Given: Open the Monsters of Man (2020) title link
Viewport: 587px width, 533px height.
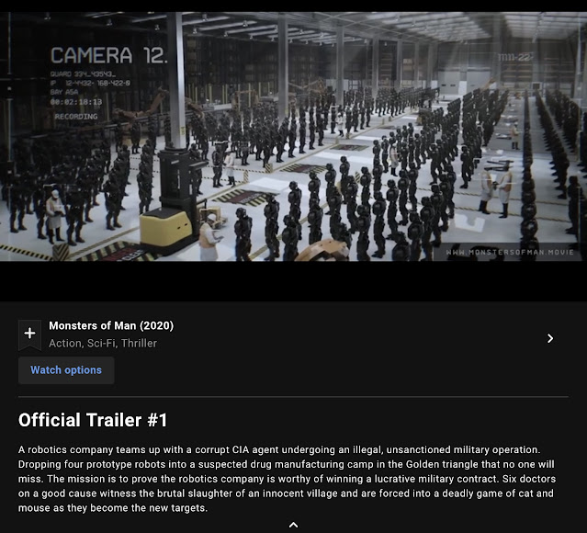Looking at the screenshot, I should coord(111,326).
